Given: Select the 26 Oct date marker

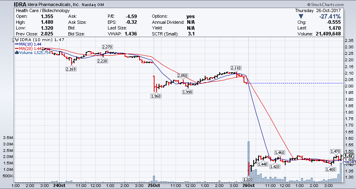Looking at the screenshot, I should tap(248, 185).
